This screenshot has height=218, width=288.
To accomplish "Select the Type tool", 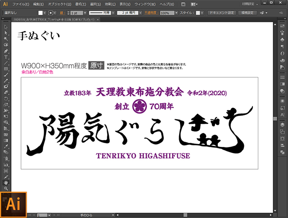I will click(x=6, y=57).
